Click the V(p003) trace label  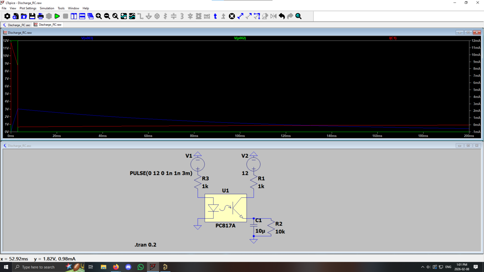click(x=87, y=38)
